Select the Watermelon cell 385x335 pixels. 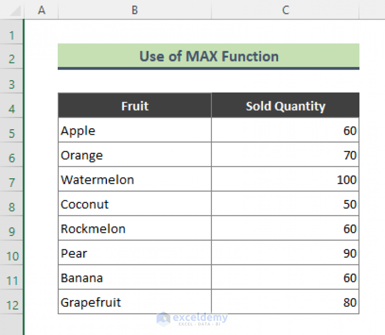(x=135, y=179)
